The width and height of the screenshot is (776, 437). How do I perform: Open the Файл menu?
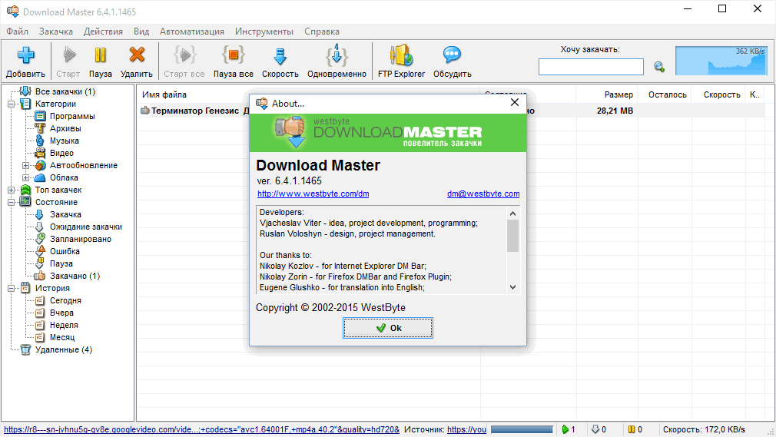coord(18,31)
